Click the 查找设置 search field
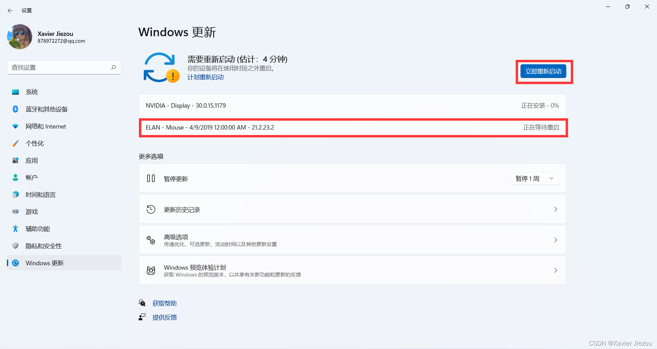657x349 pixels. pyautogui.click(x=64, y=68)
